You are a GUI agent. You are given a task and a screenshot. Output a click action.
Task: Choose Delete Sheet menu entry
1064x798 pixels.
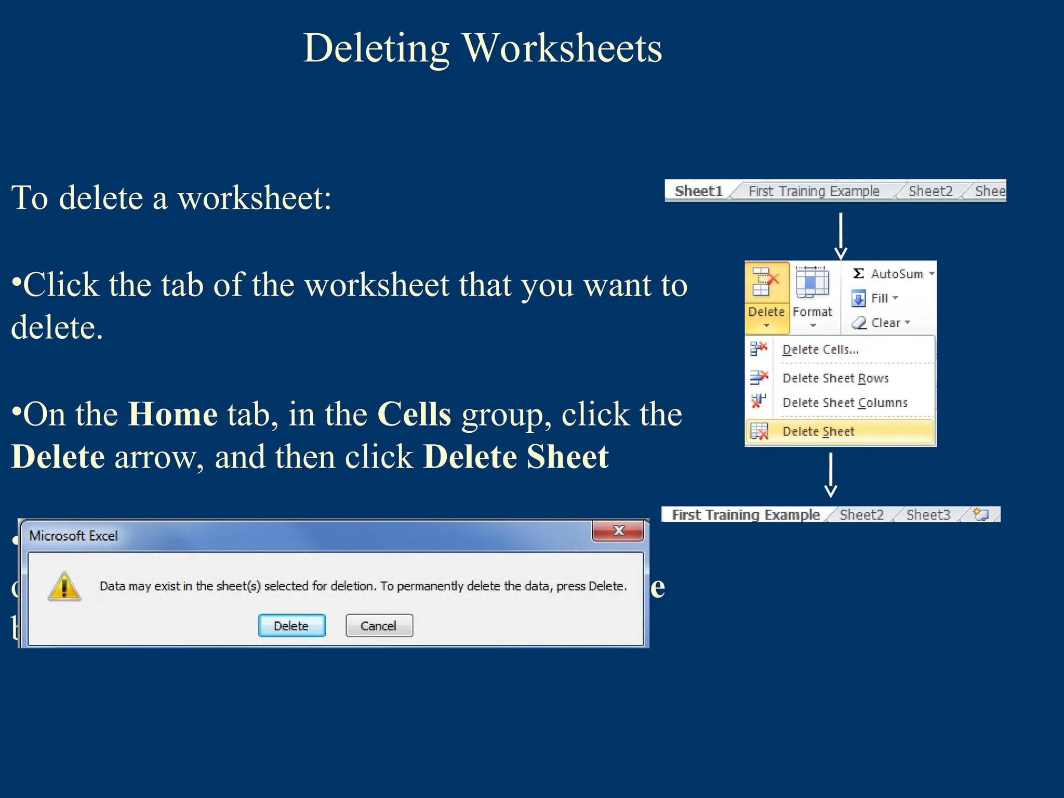click(840, 432)
